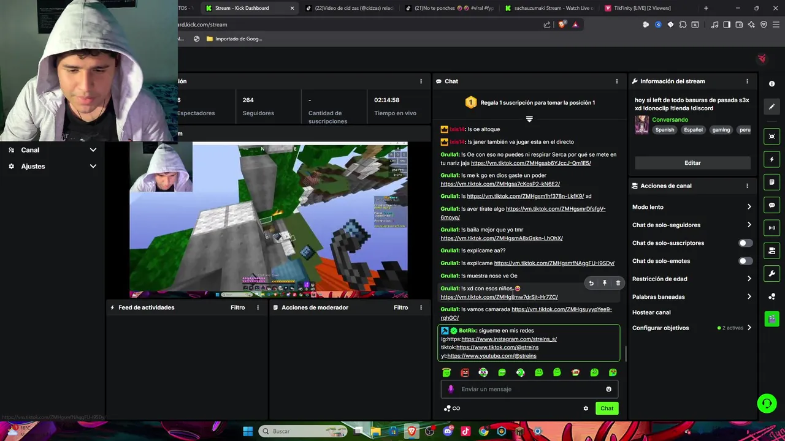Open the Brave Shields lion icon
Screen dimensions: 785x441
click(x=562, y=24)
